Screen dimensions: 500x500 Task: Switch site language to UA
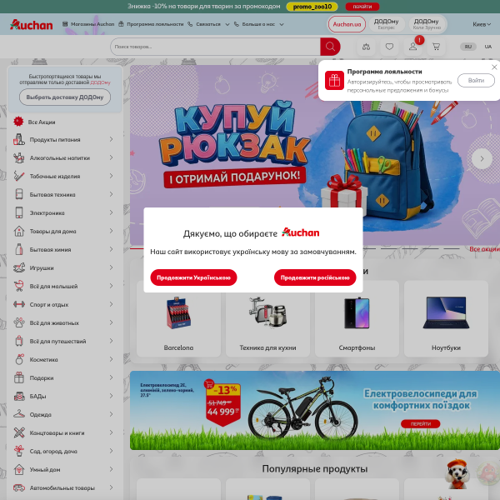point(488,47)
